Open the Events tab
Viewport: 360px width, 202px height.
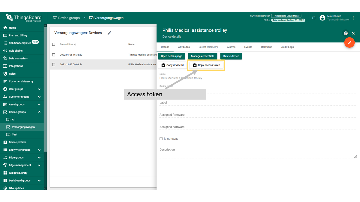(x=248, y=47)
